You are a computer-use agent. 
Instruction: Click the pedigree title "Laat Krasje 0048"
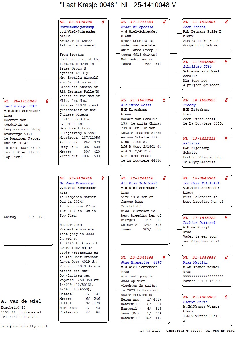(x=89, y=5)
